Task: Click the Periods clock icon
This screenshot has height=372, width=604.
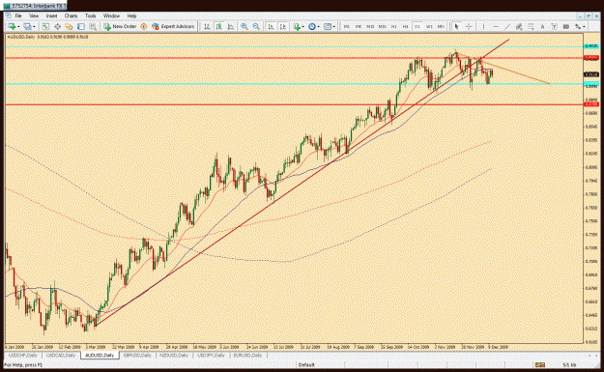Action: pyautogui.click(x=311, y=27)
